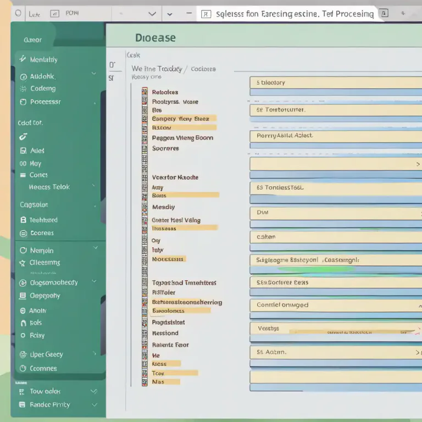The width and height of the screenshot is (422, 422).
Task: Click the Confiel onwged field
Action: tap(336, 305)
